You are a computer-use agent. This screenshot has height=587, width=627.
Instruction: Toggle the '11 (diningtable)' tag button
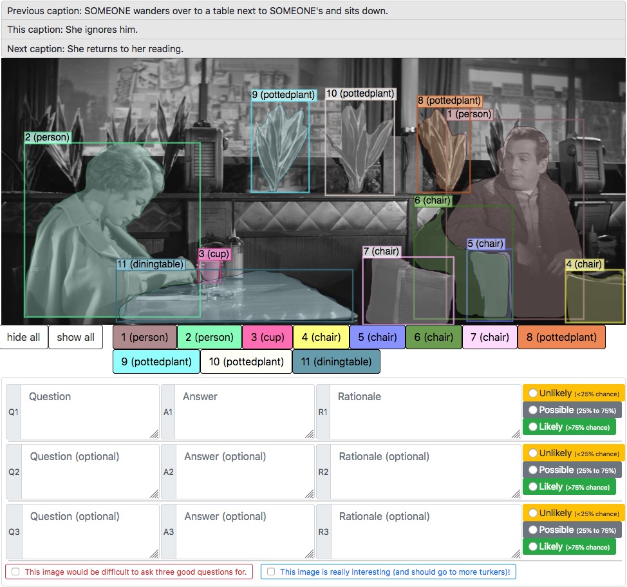tap(336, 361)
